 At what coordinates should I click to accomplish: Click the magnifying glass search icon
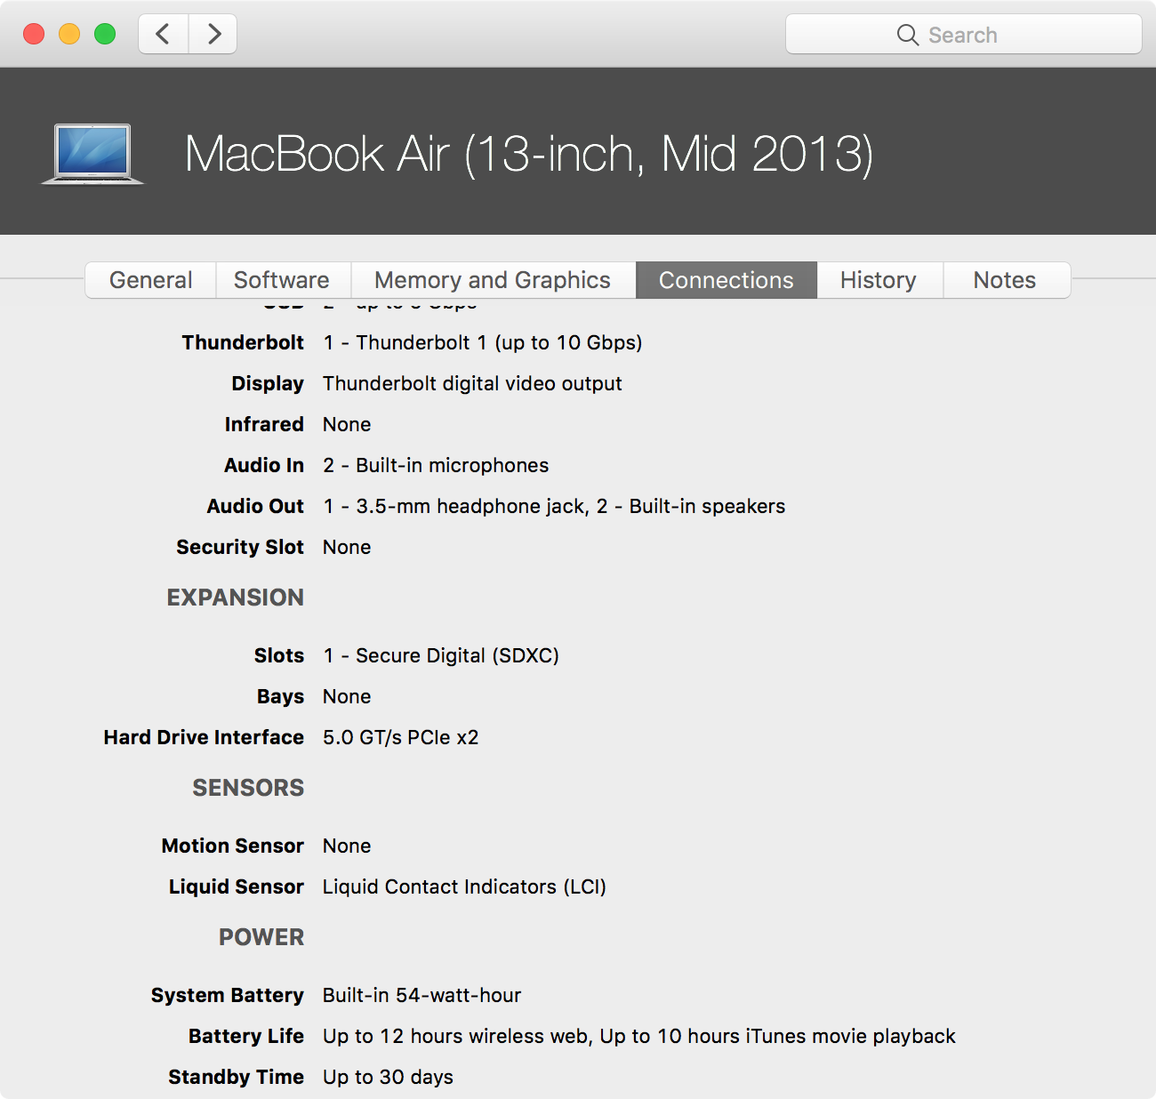click(x=907, y=35)
